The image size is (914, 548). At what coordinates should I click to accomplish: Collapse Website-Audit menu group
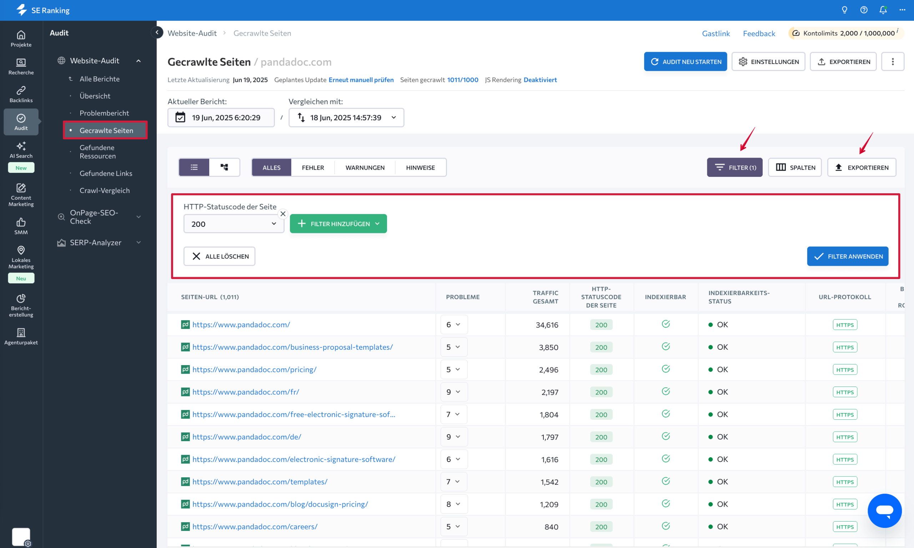139,61
